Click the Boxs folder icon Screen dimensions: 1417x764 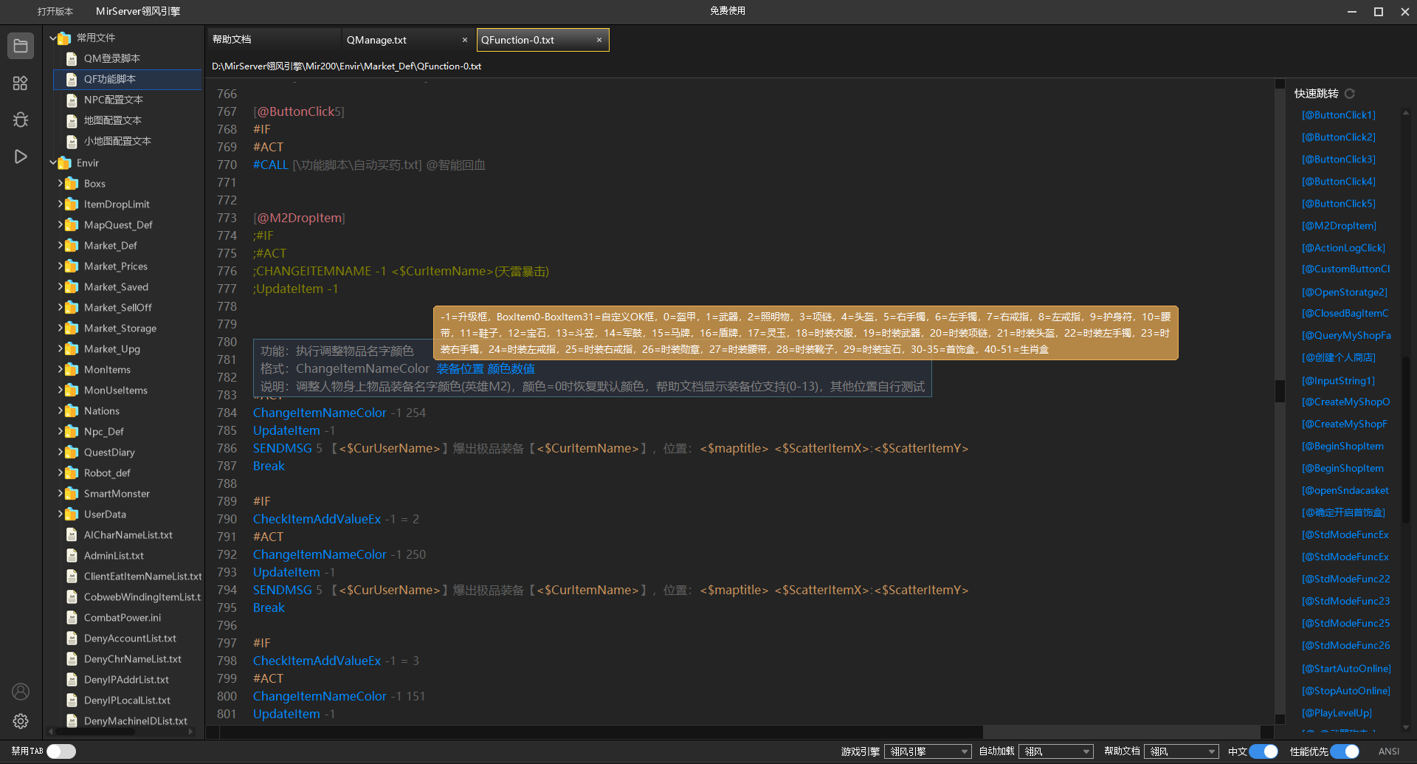pos(72,183)
